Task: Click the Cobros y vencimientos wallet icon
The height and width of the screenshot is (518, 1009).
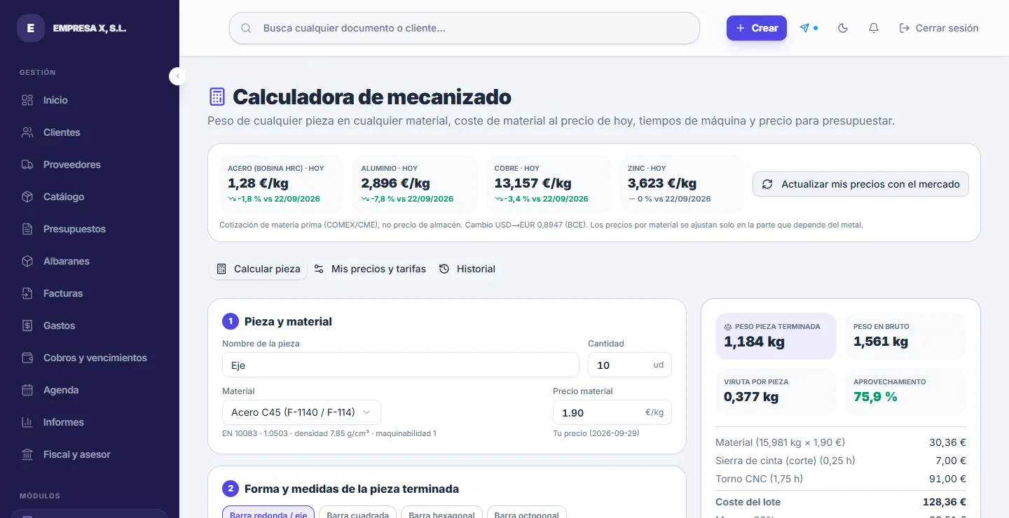Action: click(27, 358)
